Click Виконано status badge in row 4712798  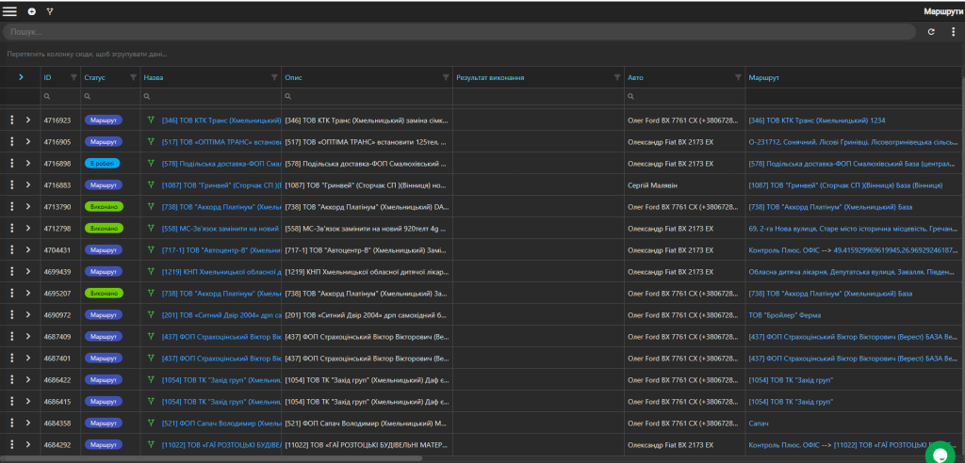[x=104, y=228]
